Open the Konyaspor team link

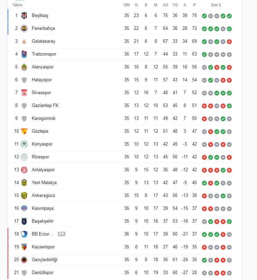coord(42,144)
